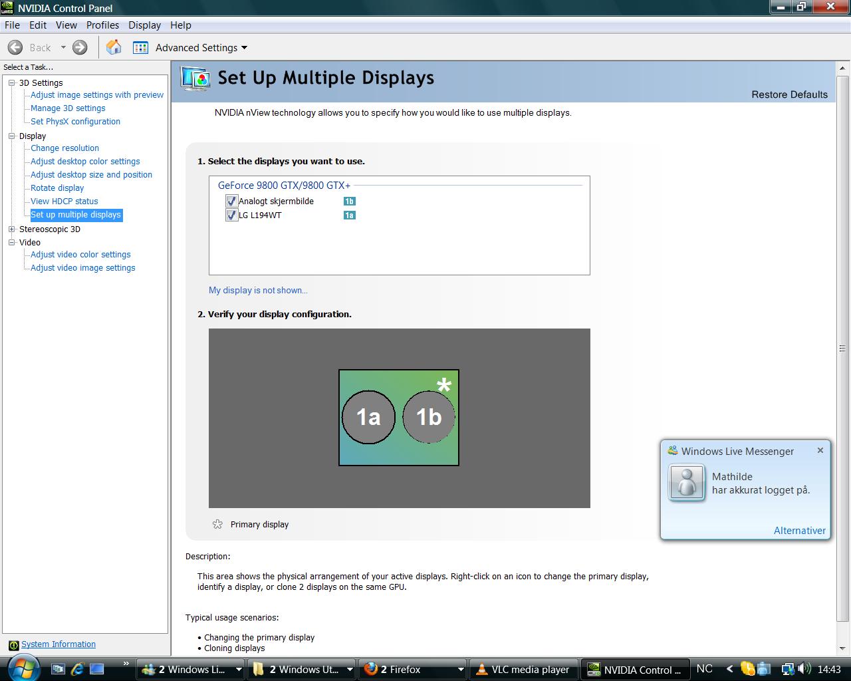Click the 1a display badge icon
Screen dimensions: 851x681
point(349,215)
